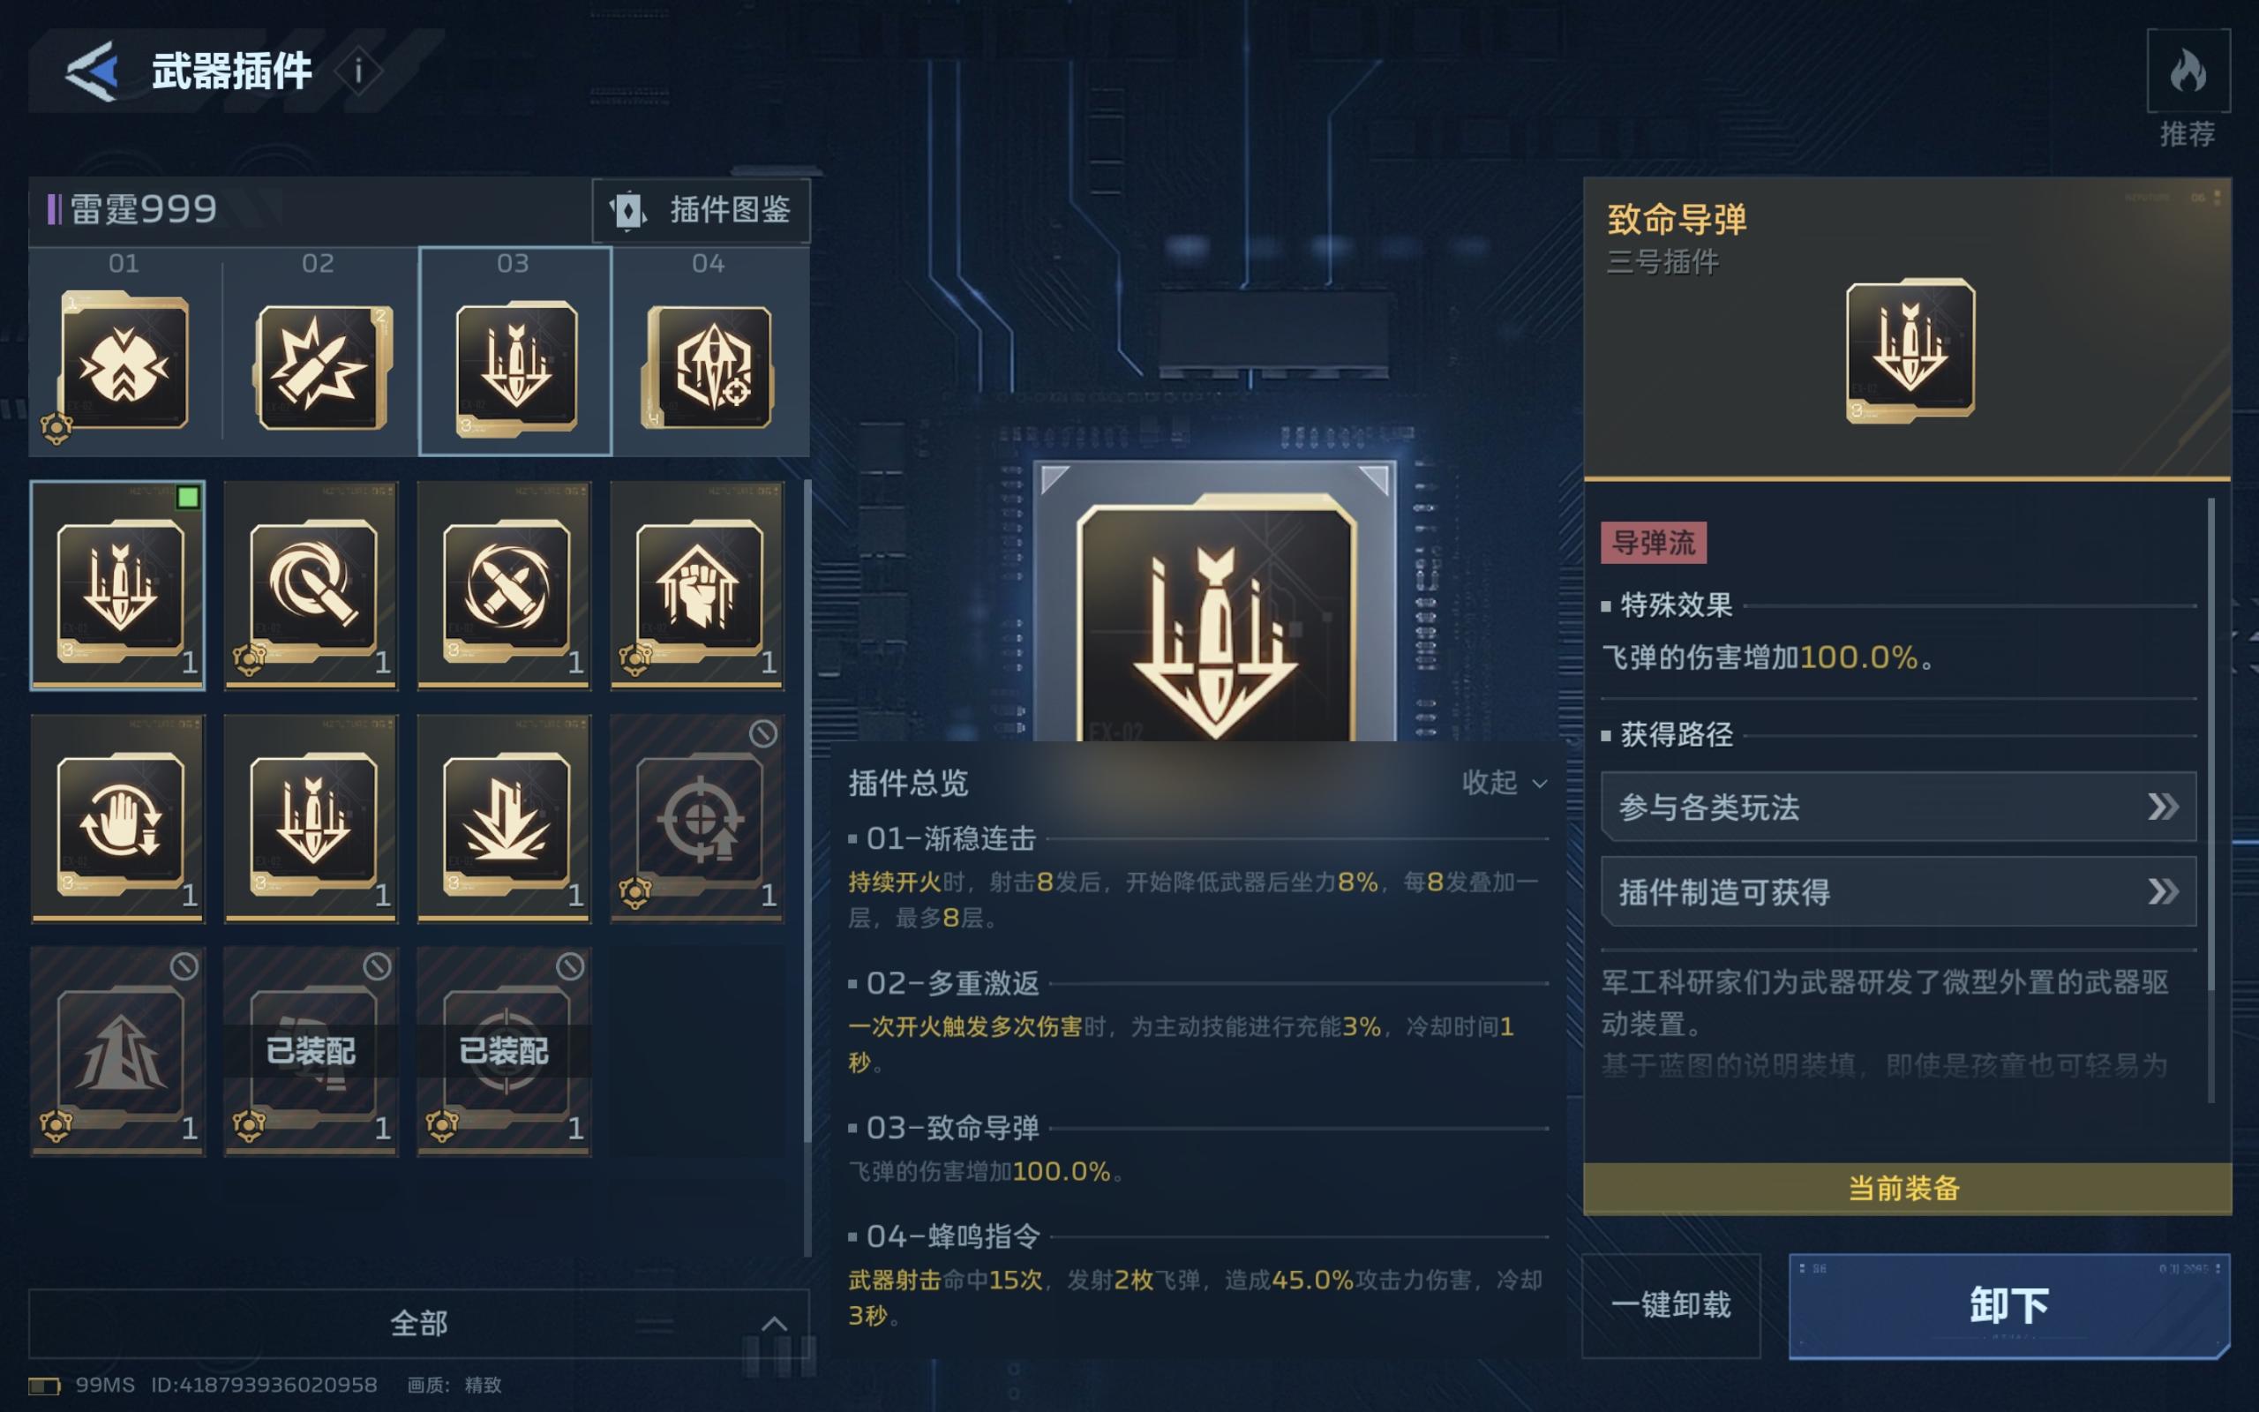
Task: Click the back arrow icon
Action: coord(92,71)
